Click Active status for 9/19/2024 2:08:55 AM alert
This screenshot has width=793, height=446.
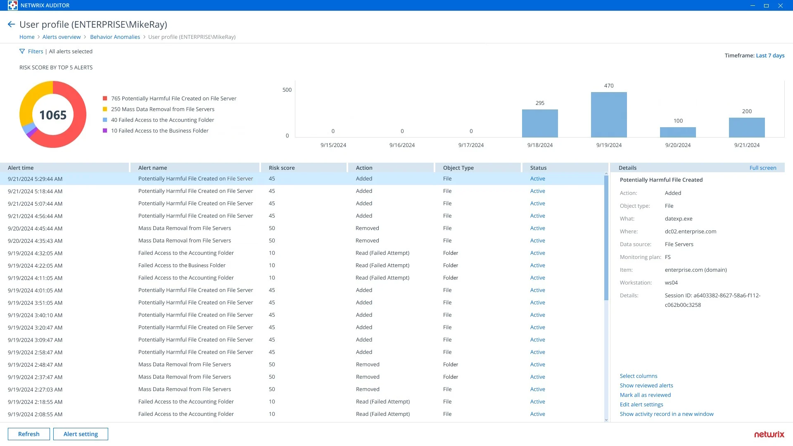(x=537, y=414)
